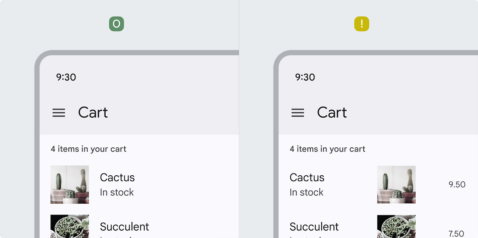Viewport: 478px width, 238px height.
Task: Click the 7.50 price of Succulent
Action: 456,234
